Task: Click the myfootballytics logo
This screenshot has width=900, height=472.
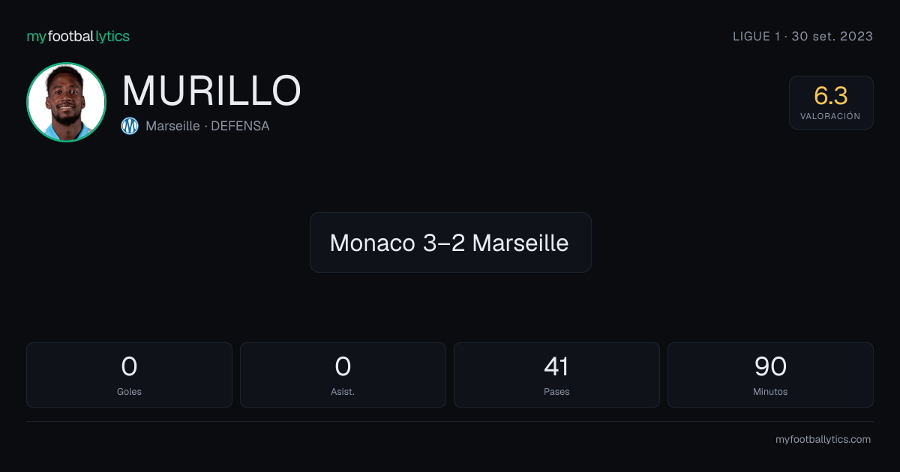Action: 78,36
